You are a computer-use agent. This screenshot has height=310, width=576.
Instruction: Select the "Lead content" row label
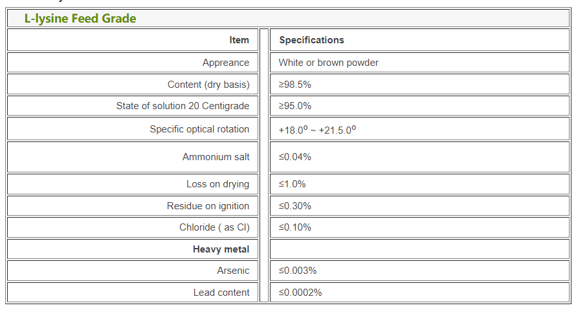pos(221,293)
